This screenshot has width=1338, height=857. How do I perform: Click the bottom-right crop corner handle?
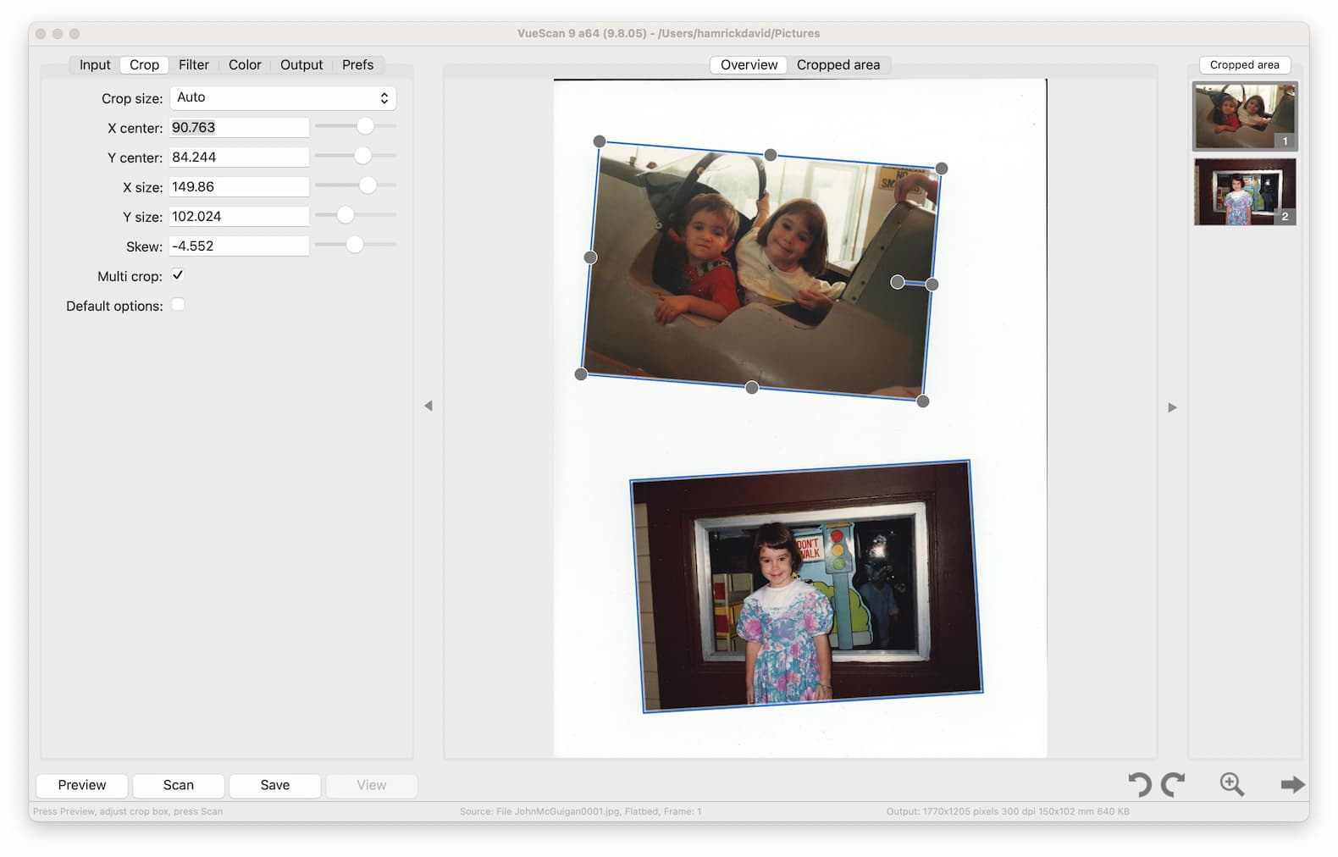coord(923,401)
